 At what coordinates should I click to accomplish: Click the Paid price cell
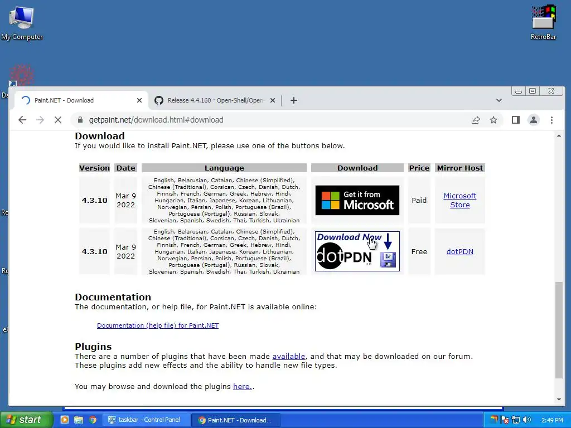tap(419, 200)
